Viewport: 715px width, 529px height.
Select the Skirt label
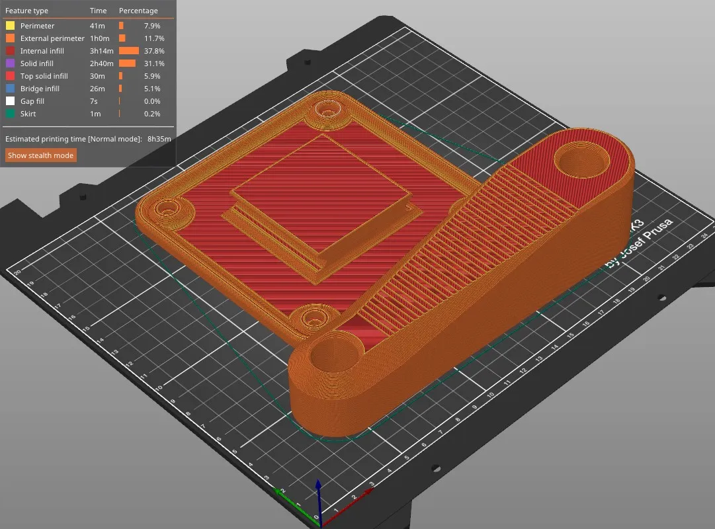pyautogui.click(x=28, y=114)
